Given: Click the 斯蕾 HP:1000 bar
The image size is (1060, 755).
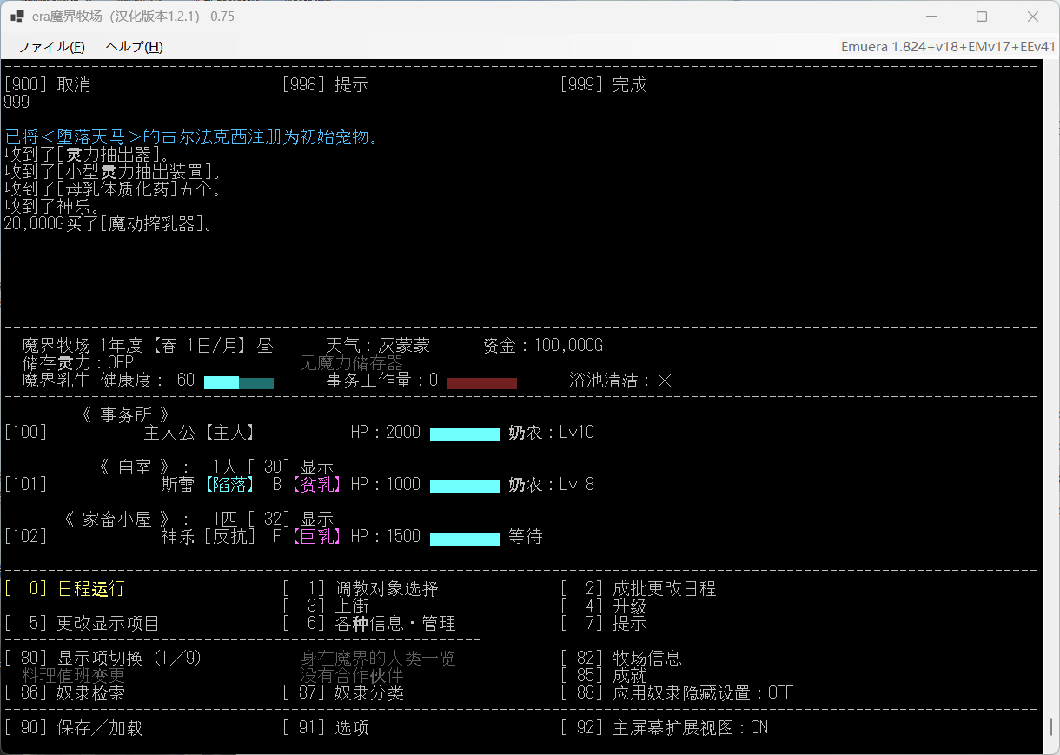Looking at the screenshot, I should click(465, 487).
